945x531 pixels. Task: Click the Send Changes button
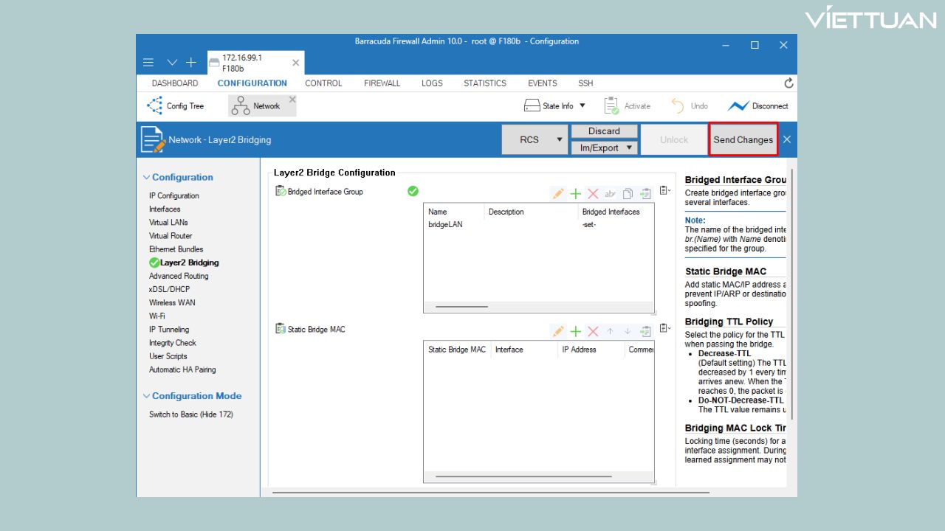pos(743,140)
